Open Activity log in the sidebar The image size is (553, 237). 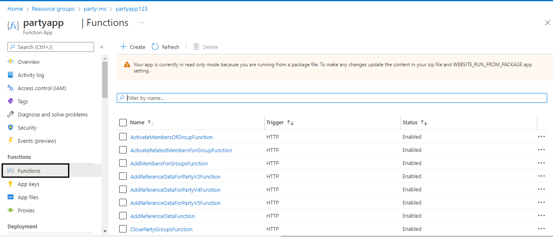click(x=31, y=75)
